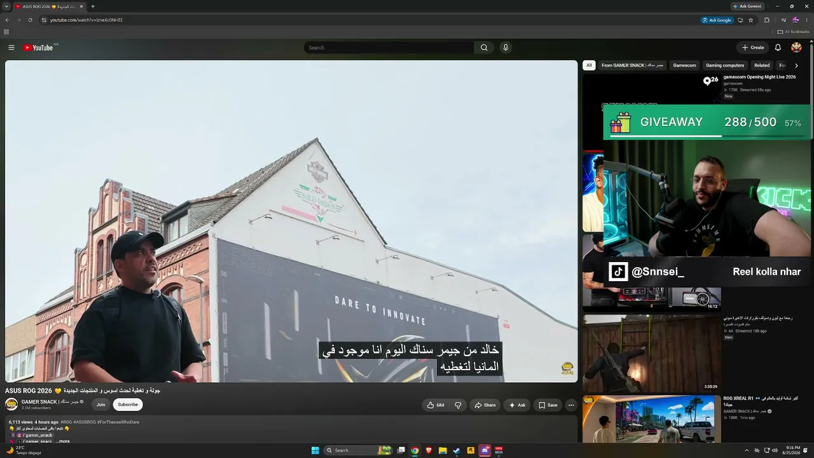Dislike the video with thumbs down
The image size is (814, 458).
pos(458,405)
